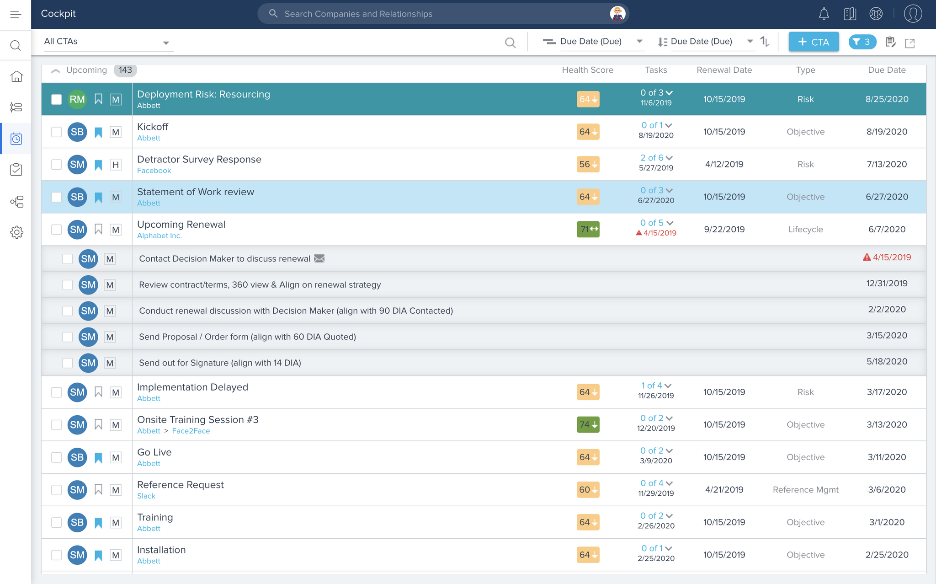Screen dimensions: 936x584
Task: Select the Detractor Survey Response checkbox
Action: tap(56, 165)
